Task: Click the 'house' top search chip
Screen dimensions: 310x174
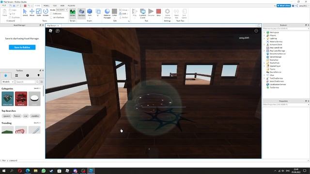Action: (17, 116)
